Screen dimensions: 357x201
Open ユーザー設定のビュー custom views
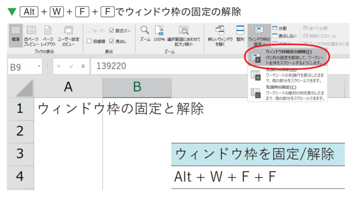tap(68, 35)
